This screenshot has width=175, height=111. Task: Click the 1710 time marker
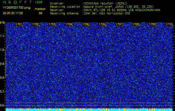(x=169, y=24)
